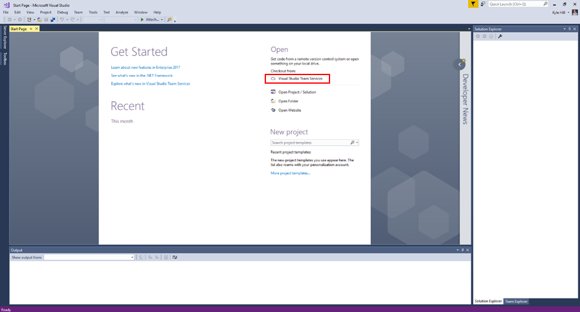The image size is (580, 312).
Task: Open the notifications flag icon
Action: 473,4
